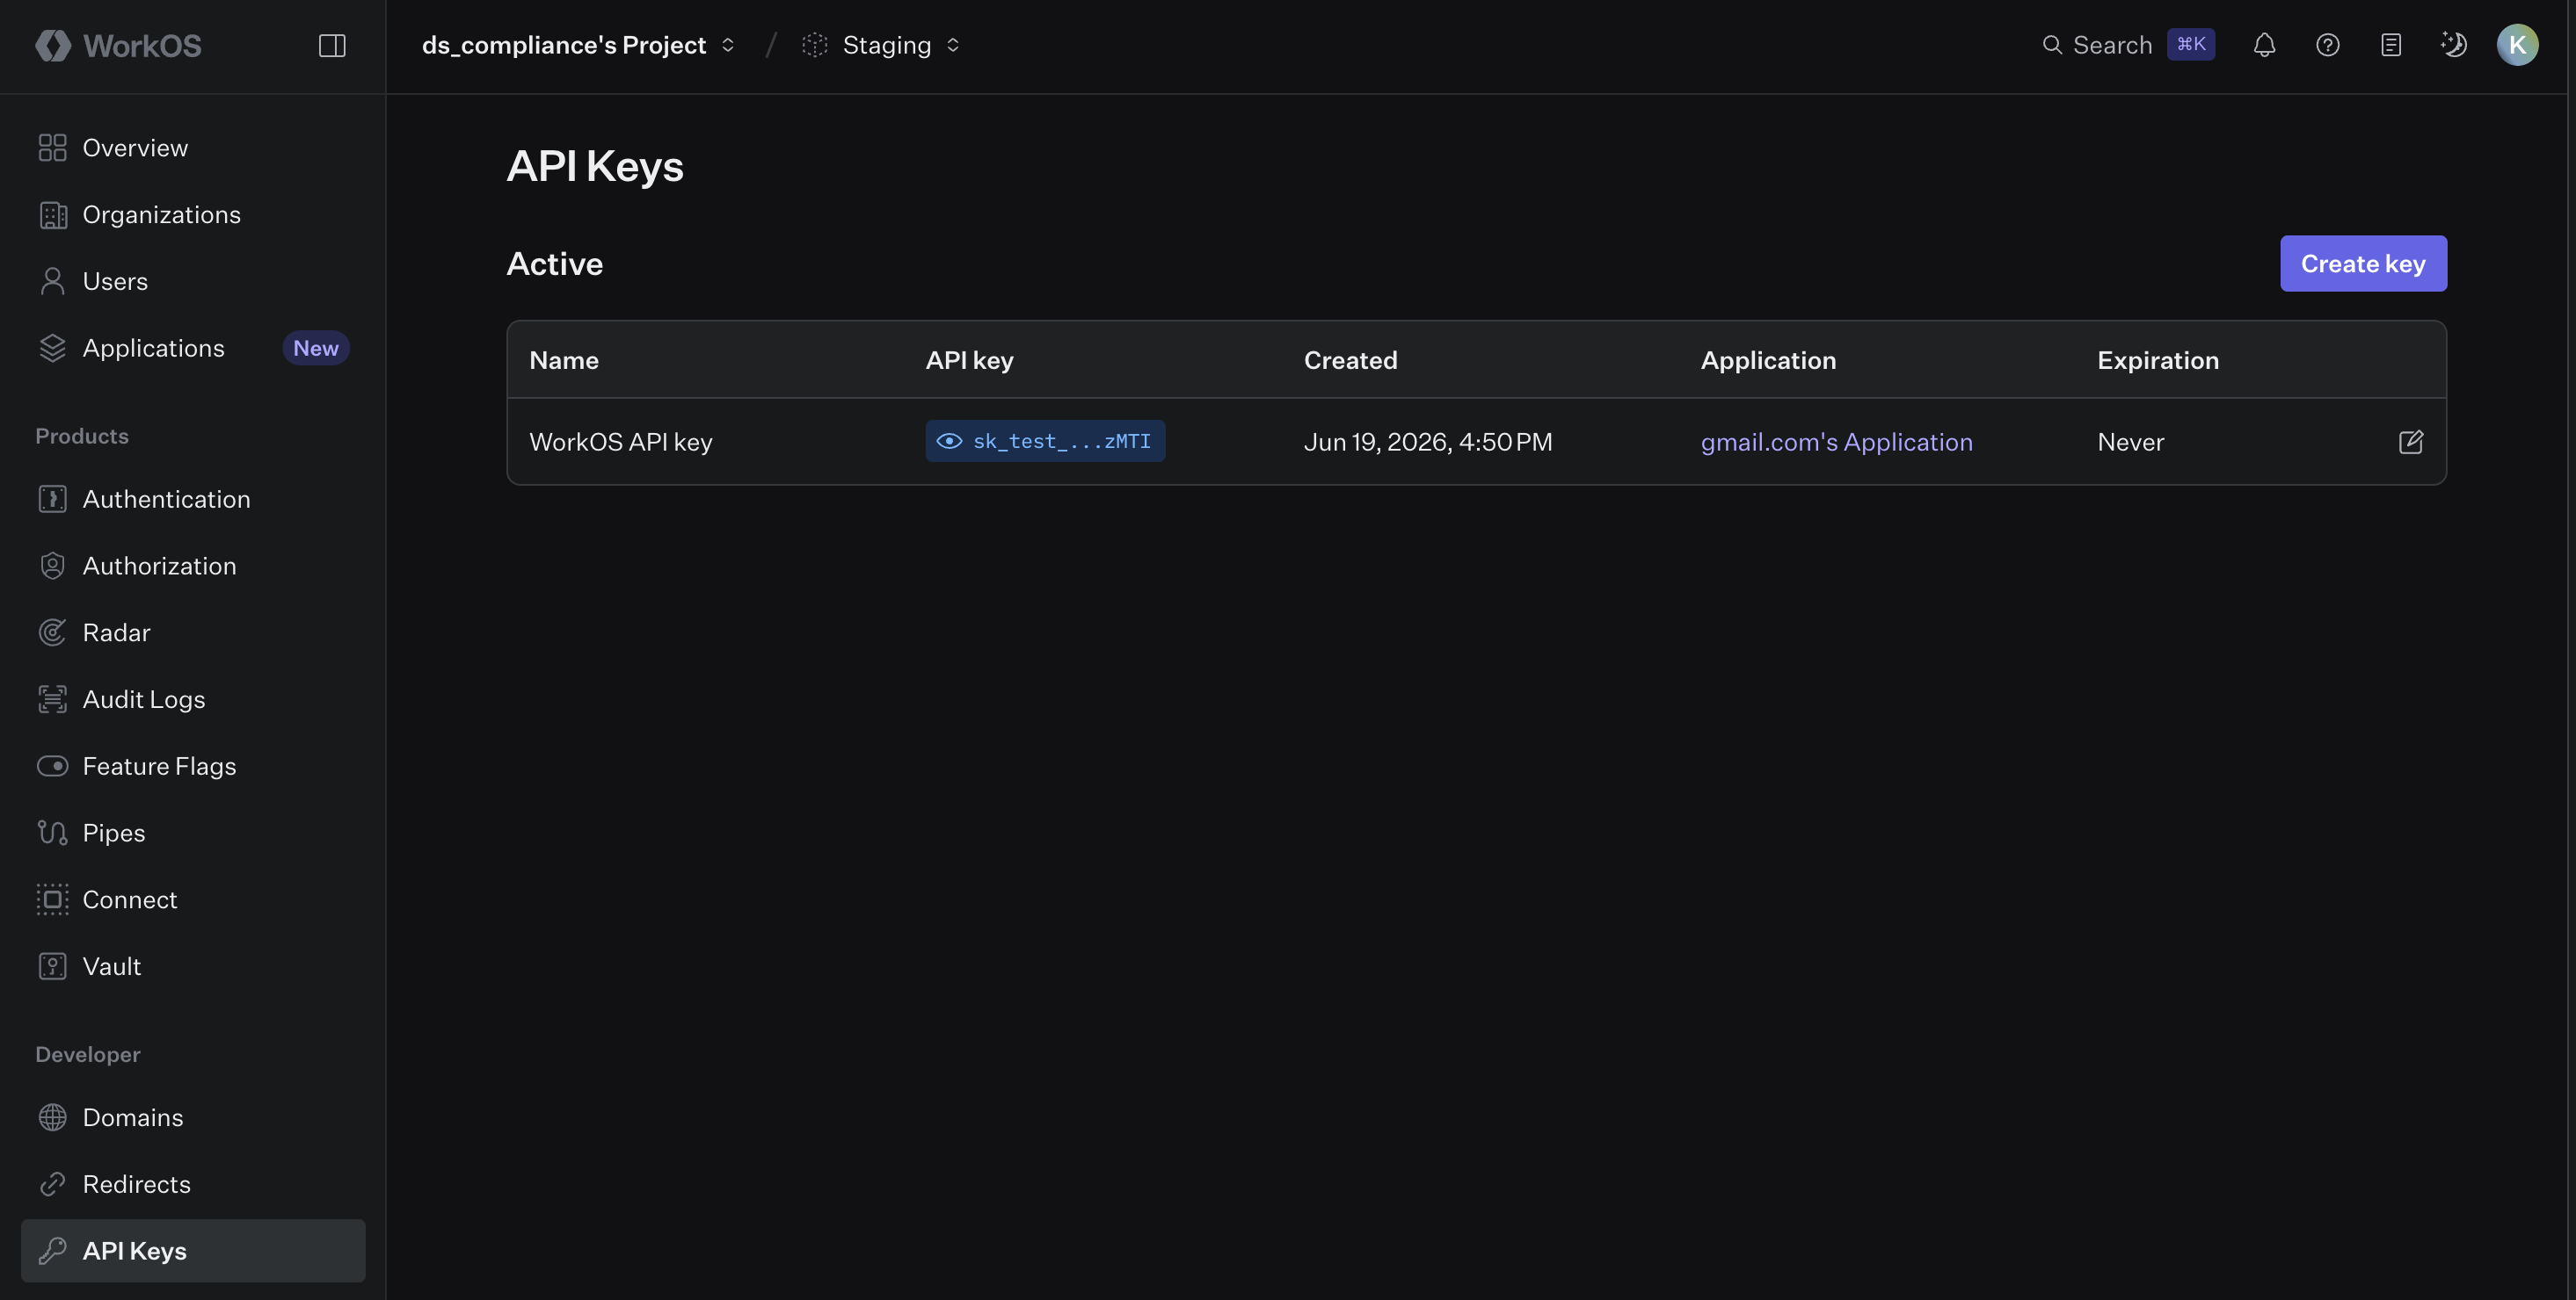Click the Organizations building icon
Viewport: 2576px width, 1300px height.
tap(52, 215)
